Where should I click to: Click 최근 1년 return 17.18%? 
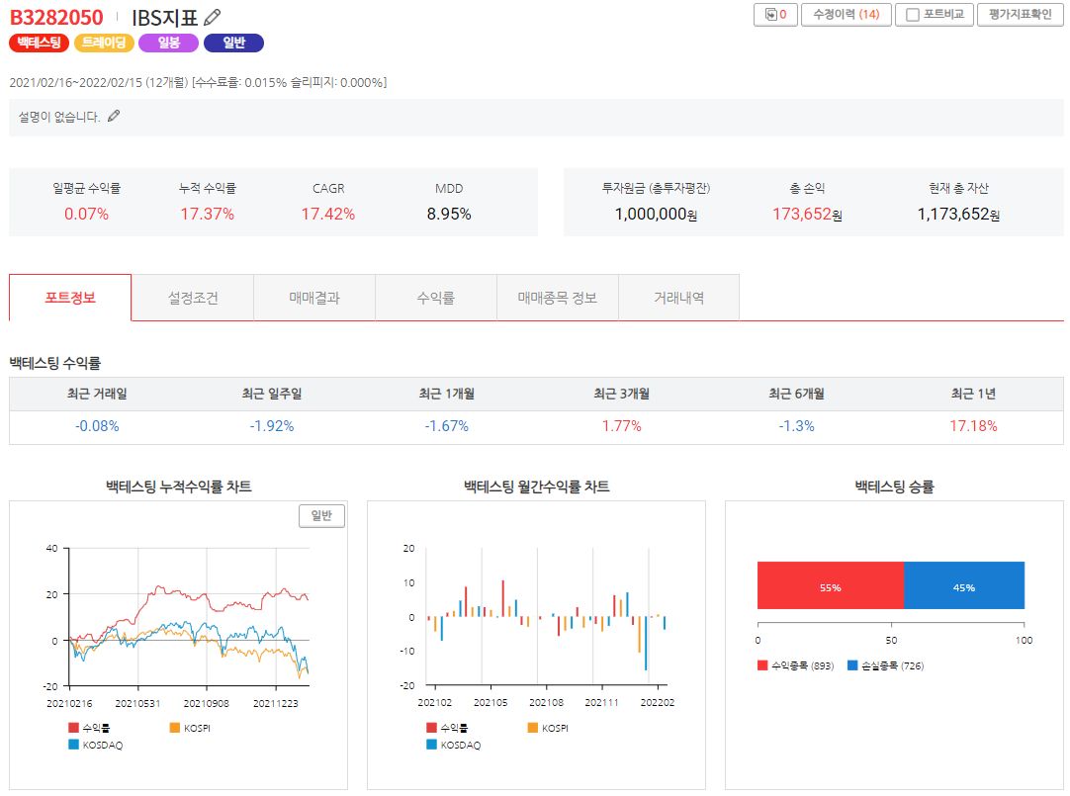973,426
